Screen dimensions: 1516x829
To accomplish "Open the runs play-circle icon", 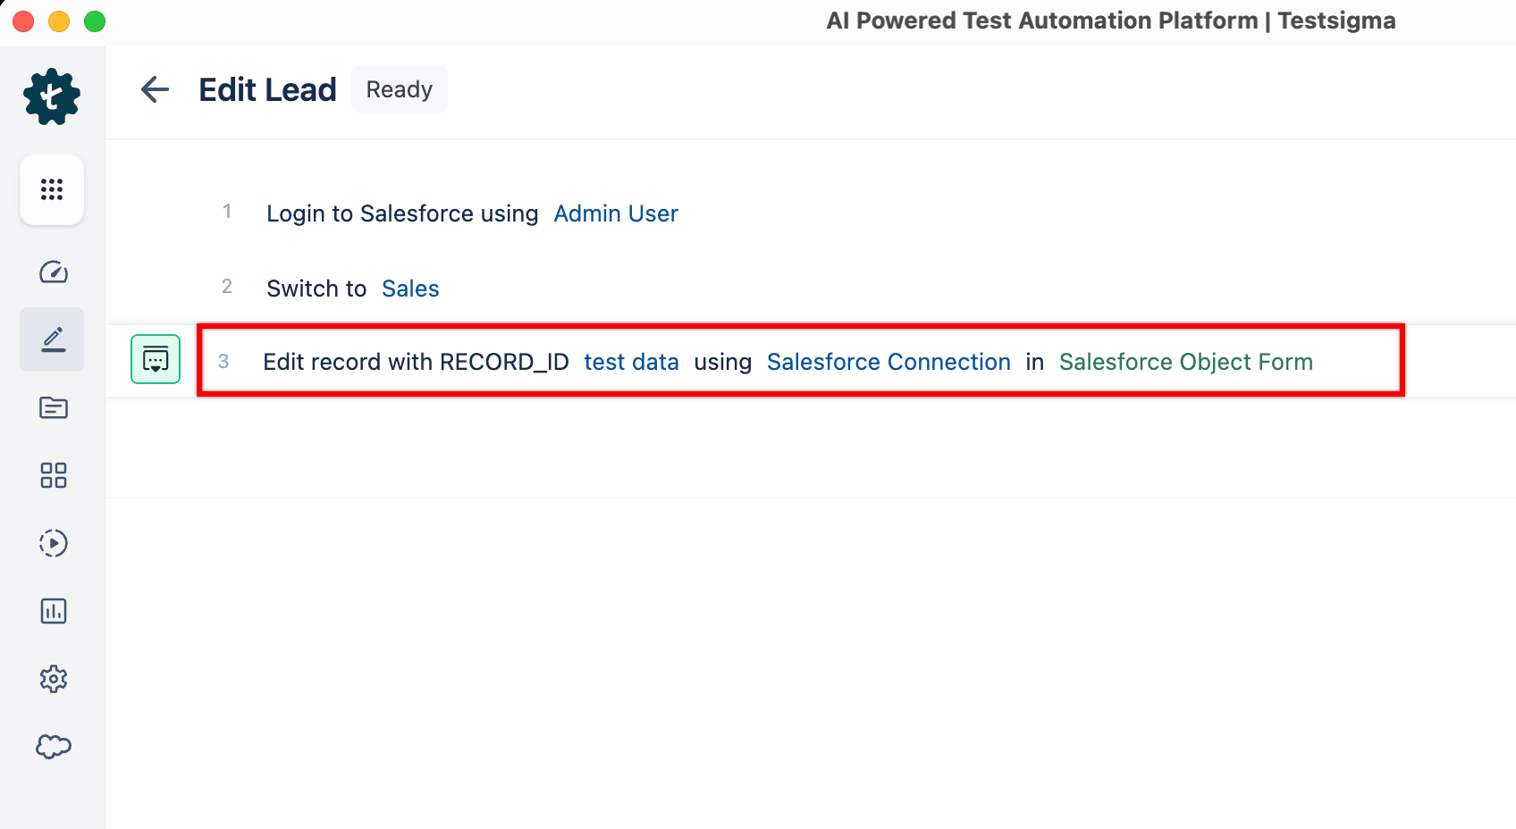I will (x=54, y=543).
